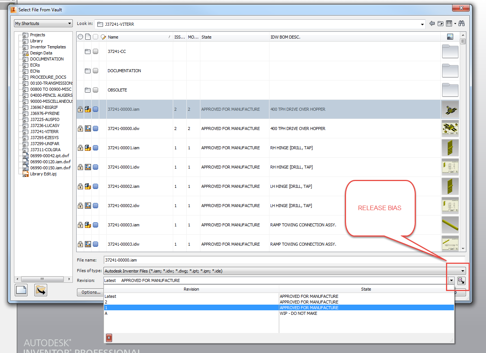Click the vault status icon for 37241-00001.idw

[88, 167]
